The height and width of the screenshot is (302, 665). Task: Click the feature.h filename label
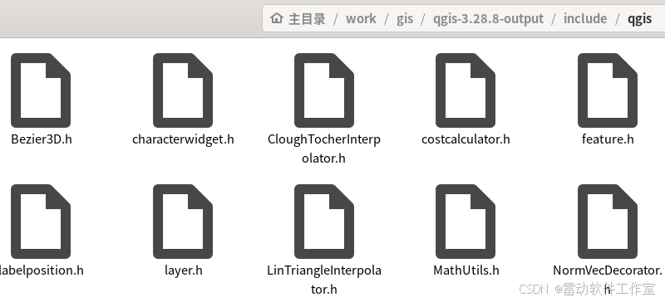pos(608,139)
